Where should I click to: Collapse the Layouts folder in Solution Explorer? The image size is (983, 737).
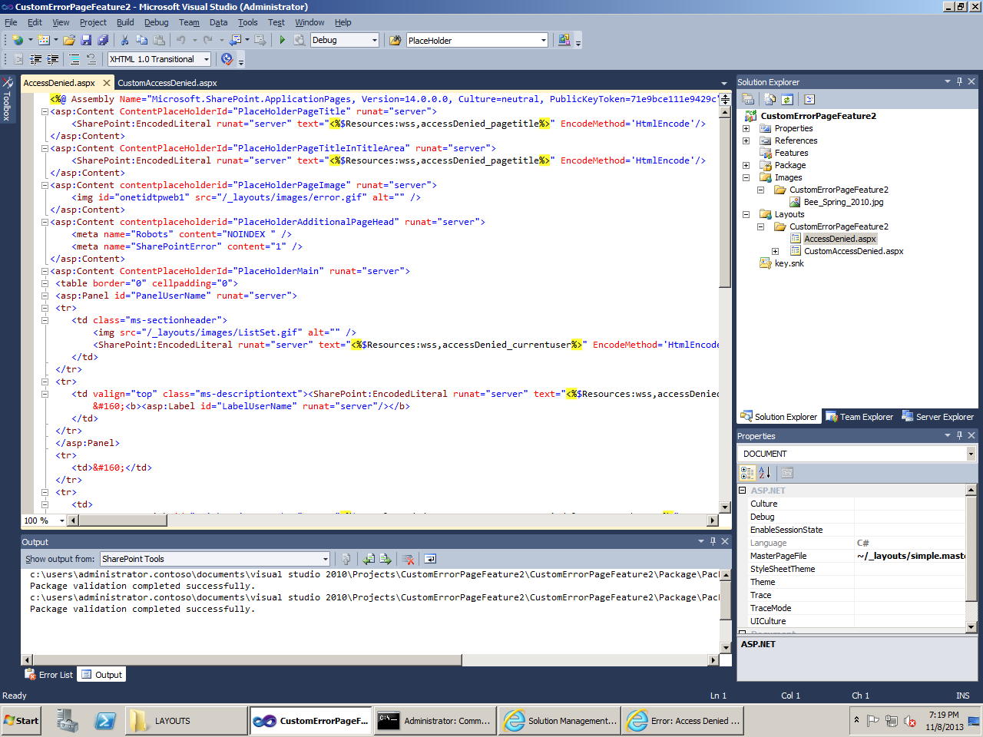pos(746,214)
